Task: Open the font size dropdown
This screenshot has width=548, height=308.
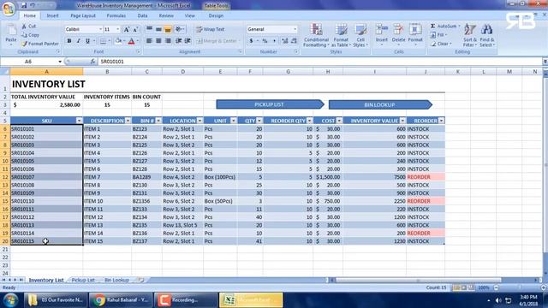Action: point(118,29)
